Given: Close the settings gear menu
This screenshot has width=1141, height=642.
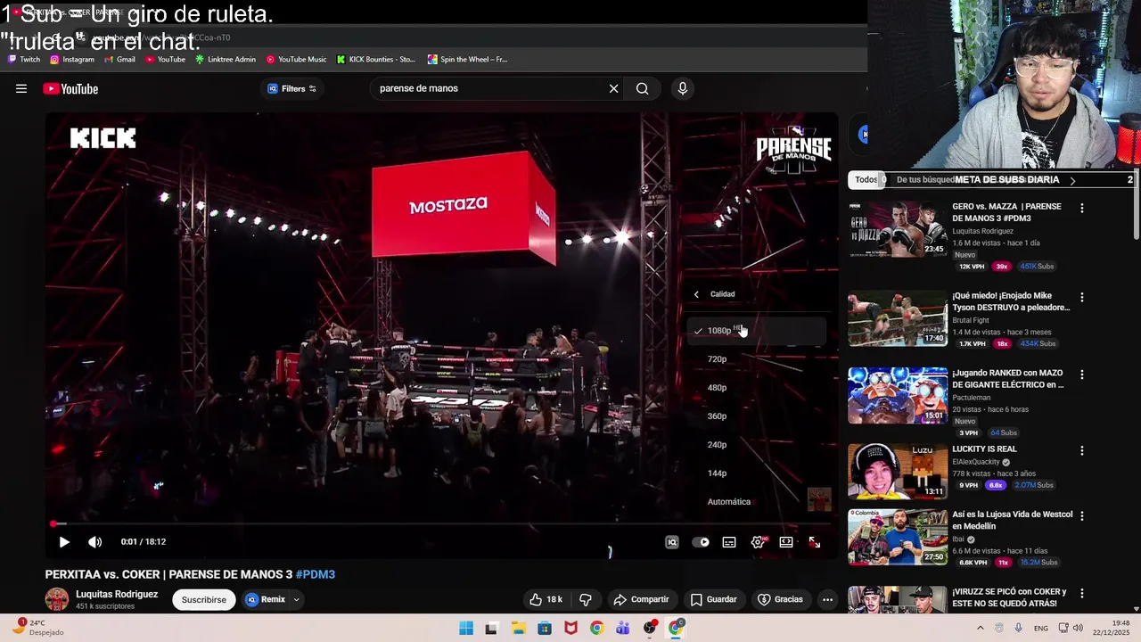Looking at the screenshot, I should click(759, 542).
